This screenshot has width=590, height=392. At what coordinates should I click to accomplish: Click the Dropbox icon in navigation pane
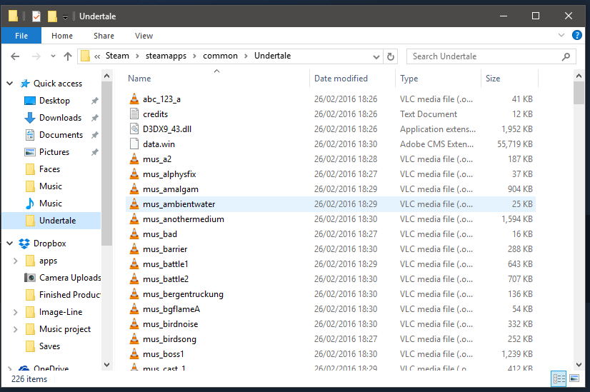coord(24,243)
